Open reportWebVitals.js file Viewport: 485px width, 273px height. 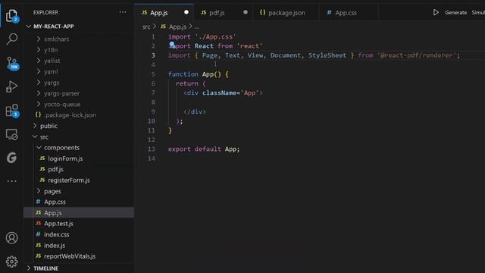[x=70, y=256]
